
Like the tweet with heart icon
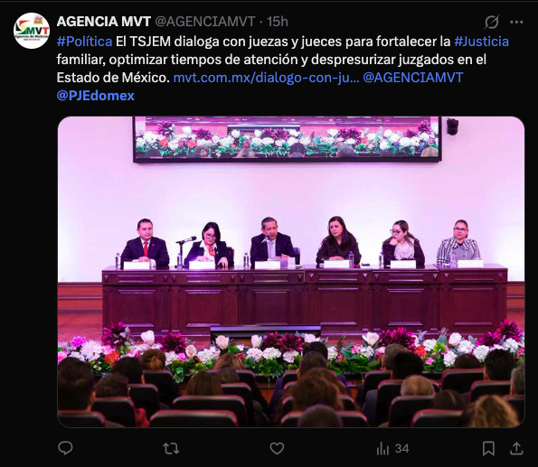pos(277,449)
